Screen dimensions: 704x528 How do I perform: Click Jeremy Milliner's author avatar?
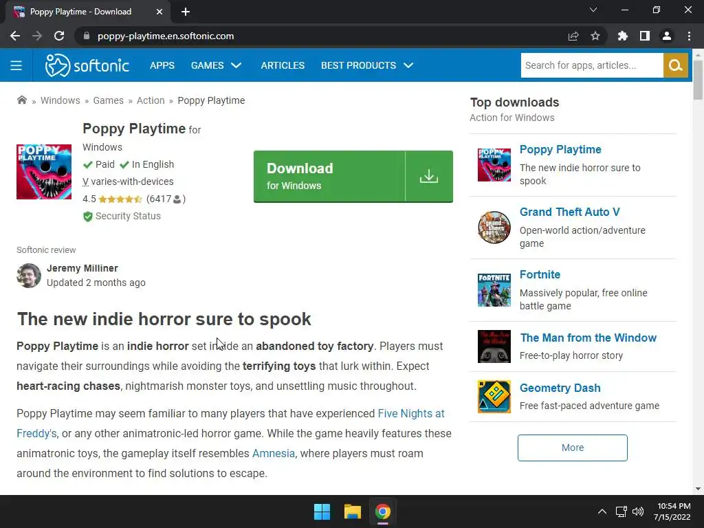point(29,275)
